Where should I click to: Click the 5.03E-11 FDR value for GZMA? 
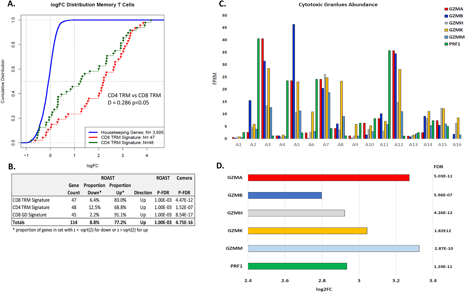point(443,176)
